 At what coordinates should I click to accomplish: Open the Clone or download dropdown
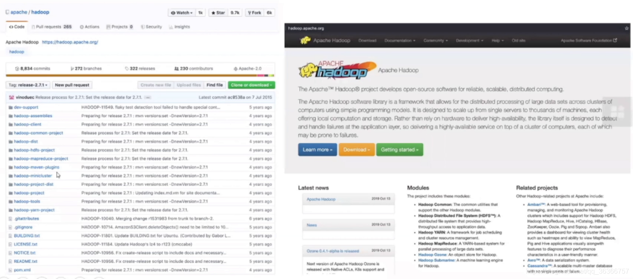click(x=251, y=85)
